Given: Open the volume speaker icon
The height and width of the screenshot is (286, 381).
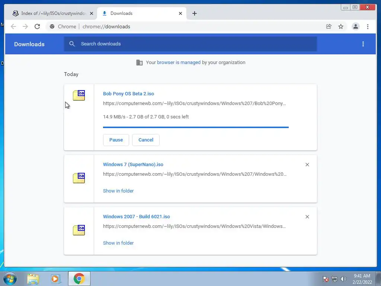Looking at the screenshot, I should (x=343, y=279).
